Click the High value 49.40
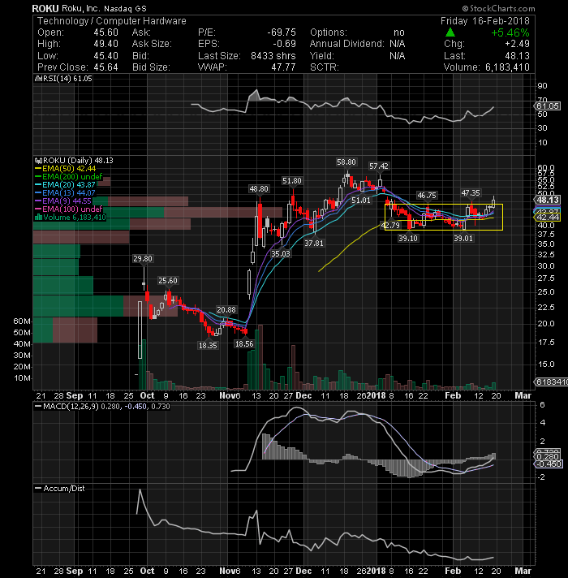This screenshot has width=568, height=578. (105, 44)
